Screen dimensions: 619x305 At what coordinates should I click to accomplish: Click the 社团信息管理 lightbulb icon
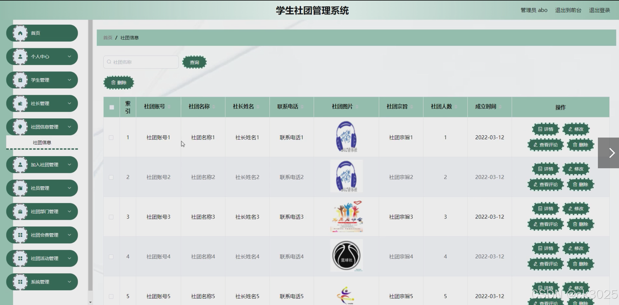tap(20, 127)
